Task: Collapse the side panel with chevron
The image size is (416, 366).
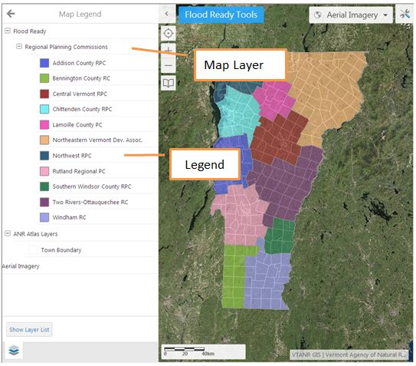Action: coord(167,14)
